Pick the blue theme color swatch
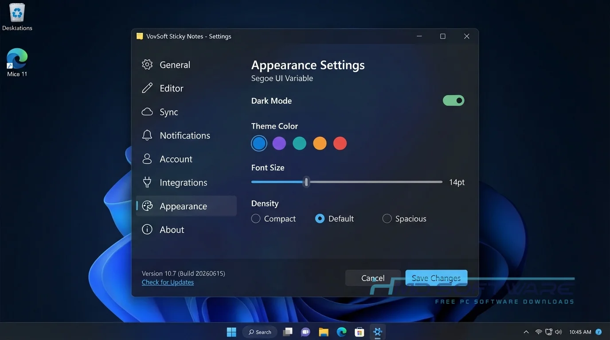Image resolution: width=610 pixels, height=340 pixels. (259, 143)
